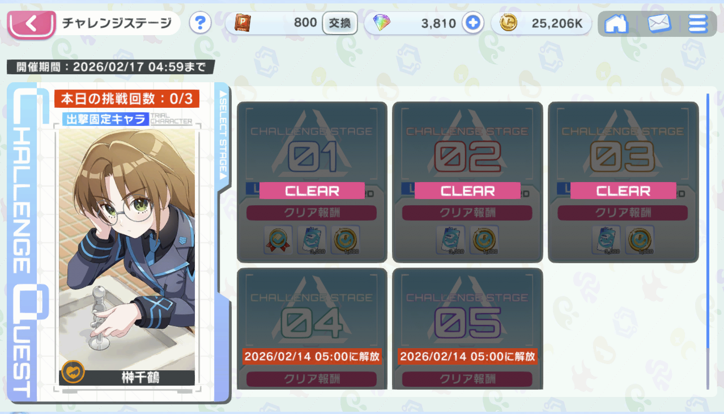
Task: Tap the gold coin reward in Stage 02
Action: (484, 240)
